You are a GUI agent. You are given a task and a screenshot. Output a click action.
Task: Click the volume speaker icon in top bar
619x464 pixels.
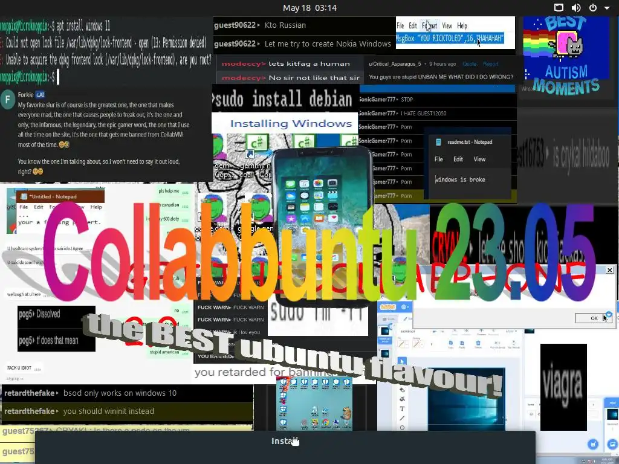tap(576, 7)
